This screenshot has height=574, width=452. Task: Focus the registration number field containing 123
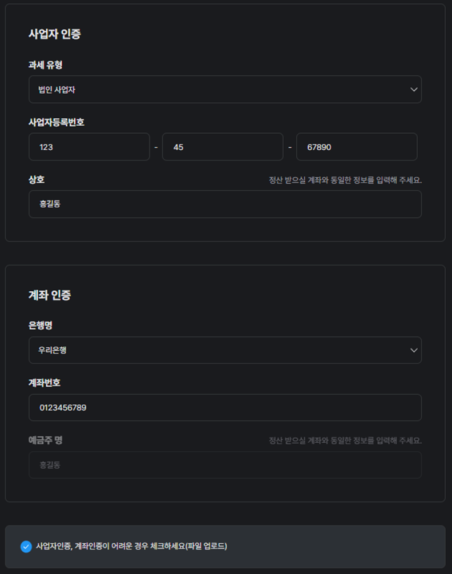(x=89, y=147)
